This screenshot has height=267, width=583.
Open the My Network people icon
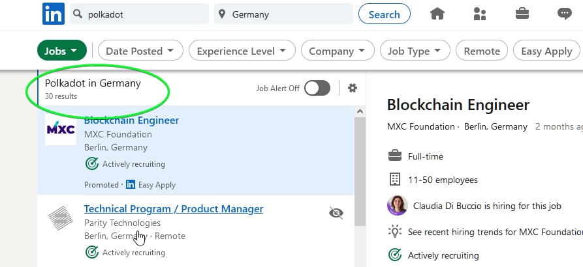pyautogui.click(x=480, y=14)
